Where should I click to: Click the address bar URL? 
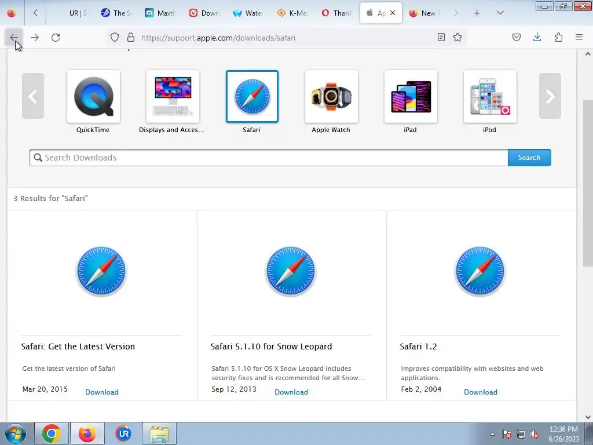pyautogui.click(x=218, y=38)
